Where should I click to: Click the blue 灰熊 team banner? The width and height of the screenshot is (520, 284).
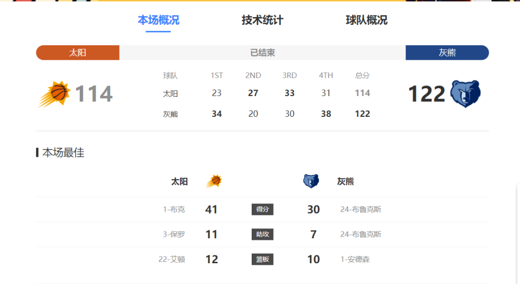447,52
